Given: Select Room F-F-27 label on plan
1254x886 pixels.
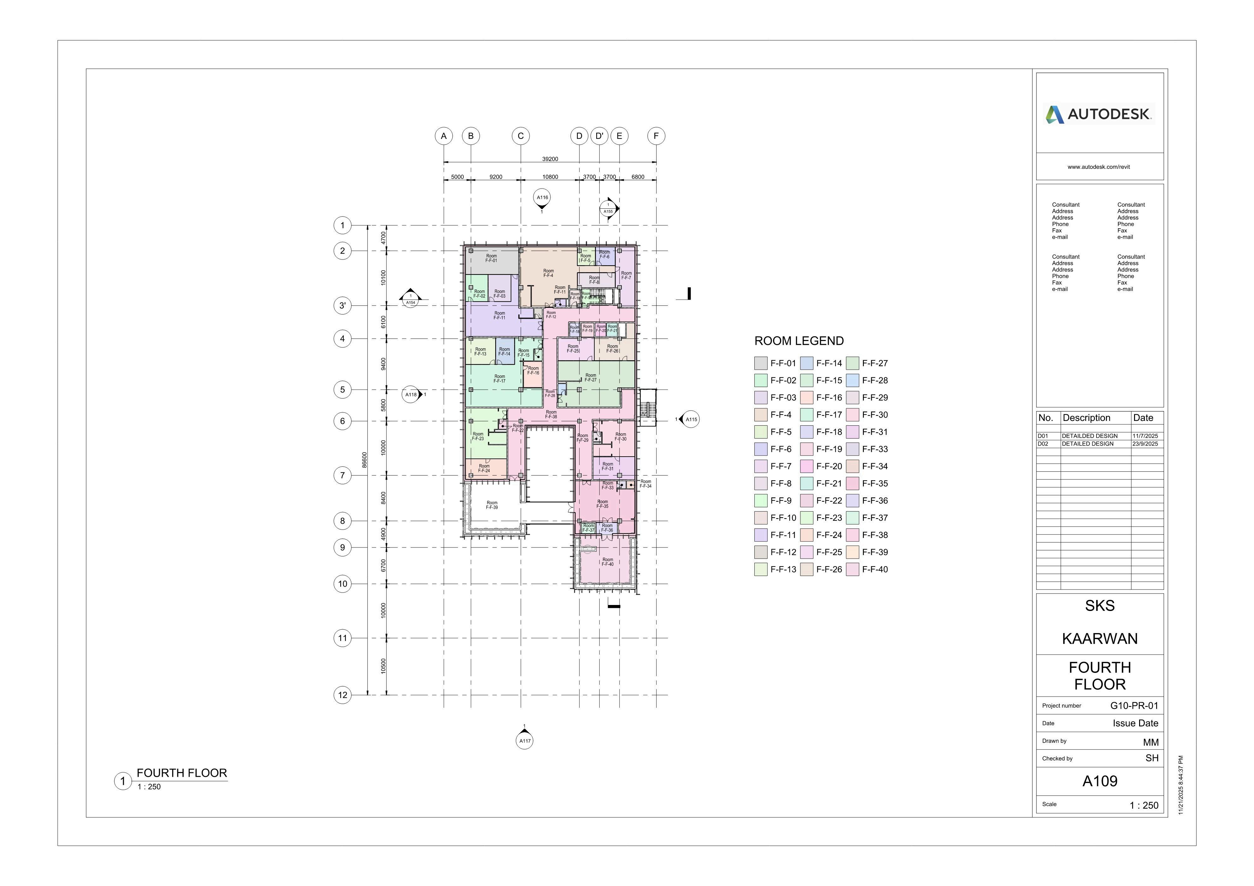Looking at the screenshot, I should click(x=591, y=377).
